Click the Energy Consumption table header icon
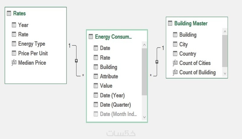The width and height of the screenshot is (242, 139). coord(90,37)
